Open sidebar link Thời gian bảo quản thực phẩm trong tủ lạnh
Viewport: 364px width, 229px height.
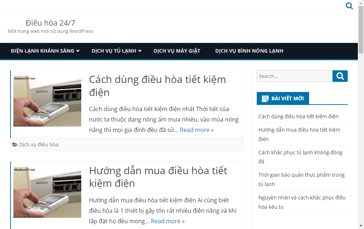(x=301, y=179)
